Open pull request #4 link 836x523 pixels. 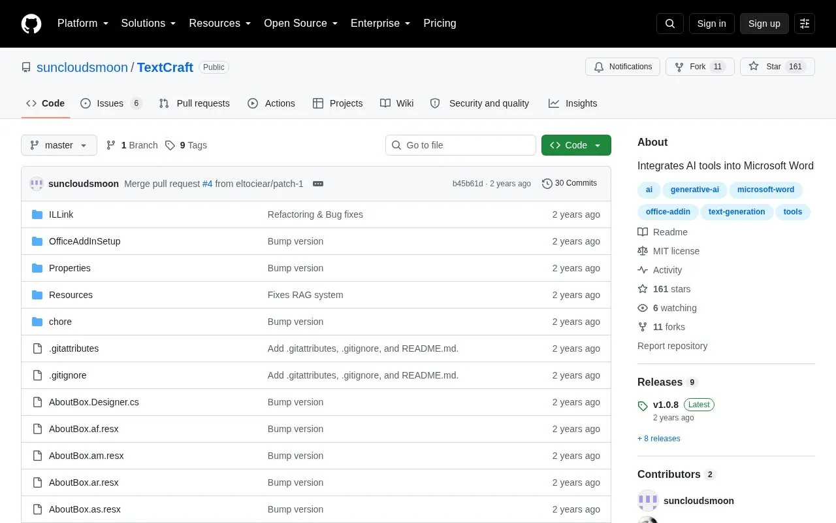tap(207, 184)
